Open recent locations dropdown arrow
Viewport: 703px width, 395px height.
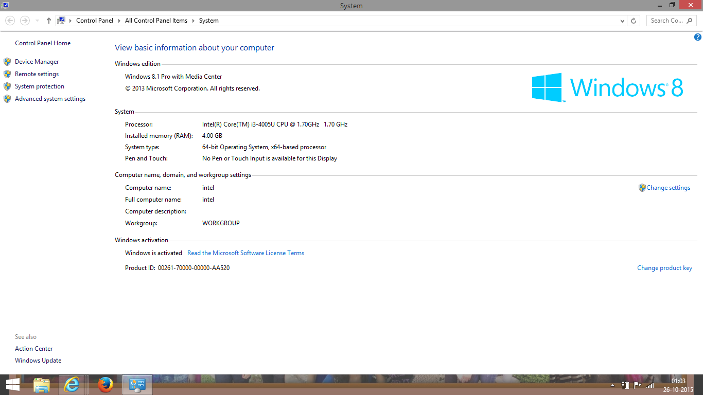tap(37, 21)
